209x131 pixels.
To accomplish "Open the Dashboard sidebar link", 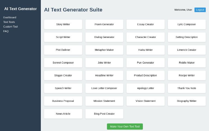I will [x=10, y=17].
